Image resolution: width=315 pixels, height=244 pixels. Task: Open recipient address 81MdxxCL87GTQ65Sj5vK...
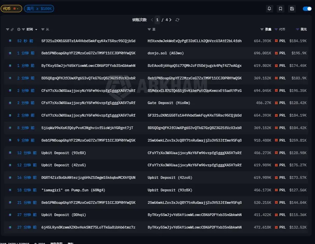click(194, 91)
